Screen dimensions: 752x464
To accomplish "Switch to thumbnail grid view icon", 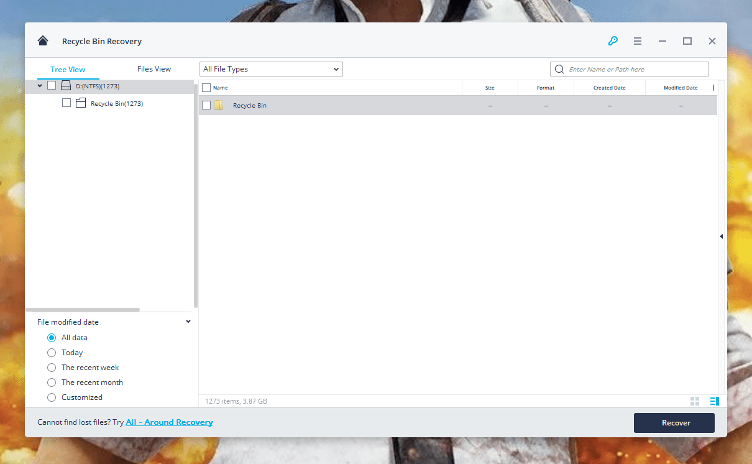I will (x=695, y=401).
